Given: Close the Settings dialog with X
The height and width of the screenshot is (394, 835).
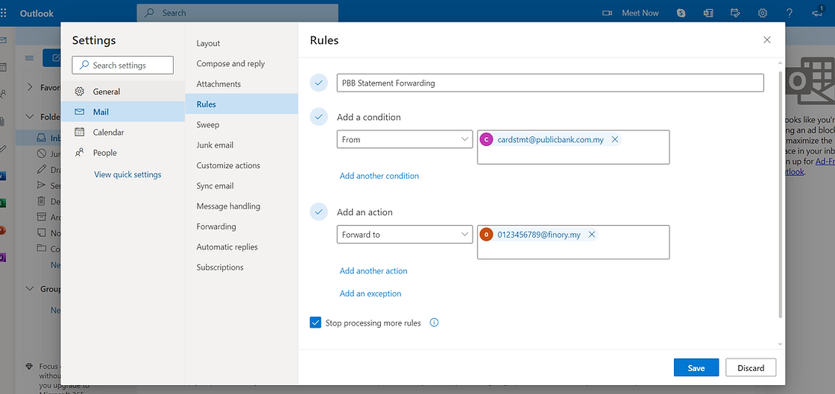Looking at the screenshot, I should point(767,40).
